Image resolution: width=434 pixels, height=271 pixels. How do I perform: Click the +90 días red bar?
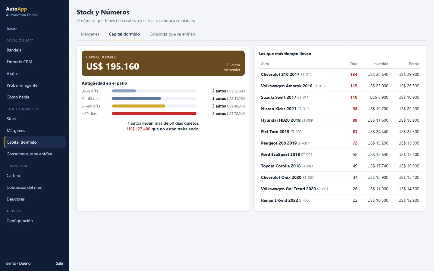[x=154, y=114]
